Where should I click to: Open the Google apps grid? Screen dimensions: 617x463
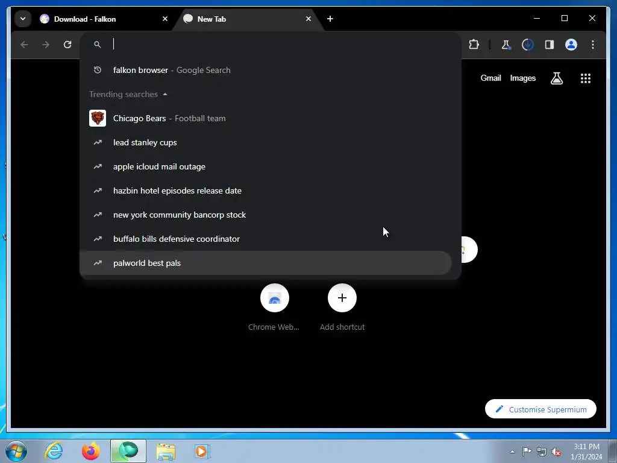[x=586, y=78]
